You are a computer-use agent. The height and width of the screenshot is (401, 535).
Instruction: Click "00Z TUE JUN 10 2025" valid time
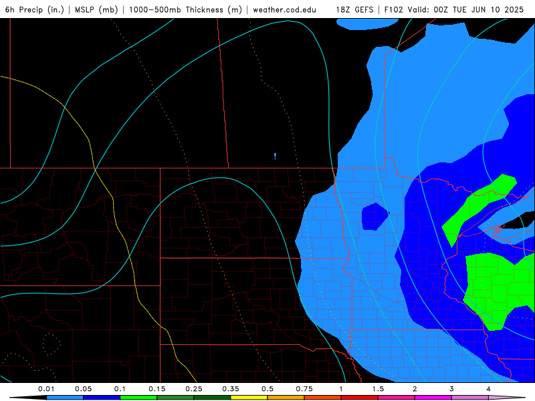click(x=479, y=9)
